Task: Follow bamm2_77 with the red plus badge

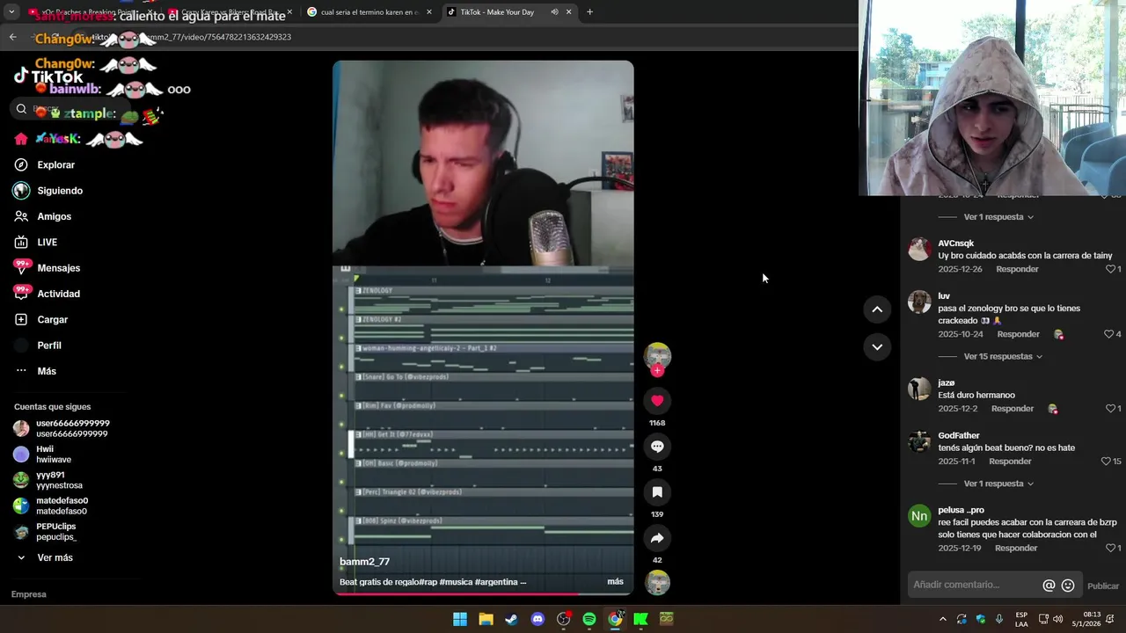Action: (657, 371)
